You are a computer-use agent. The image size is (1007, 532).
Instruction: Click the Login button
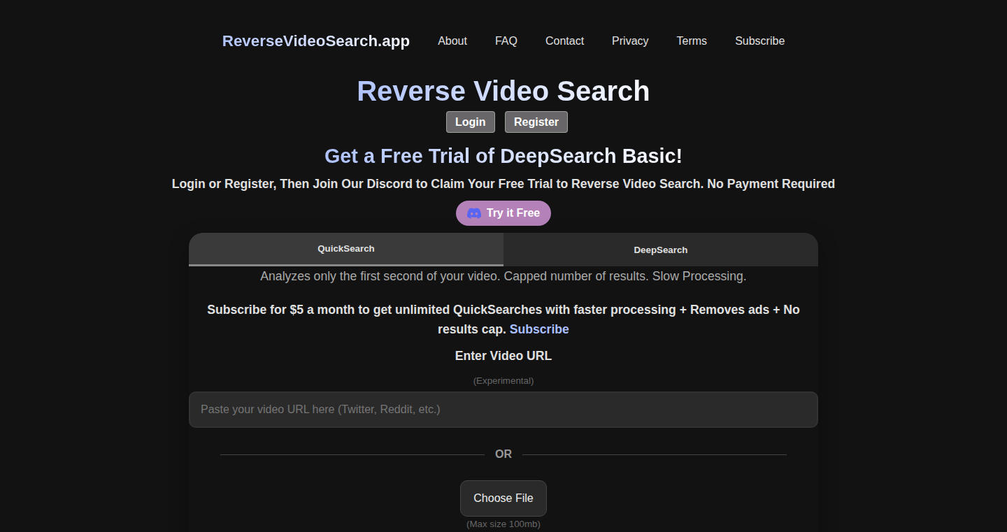coord(471,122)
